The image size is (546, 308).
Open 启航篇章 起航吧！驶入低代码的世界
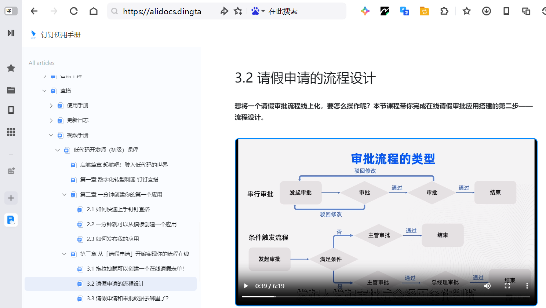click(x=124, y=165)
